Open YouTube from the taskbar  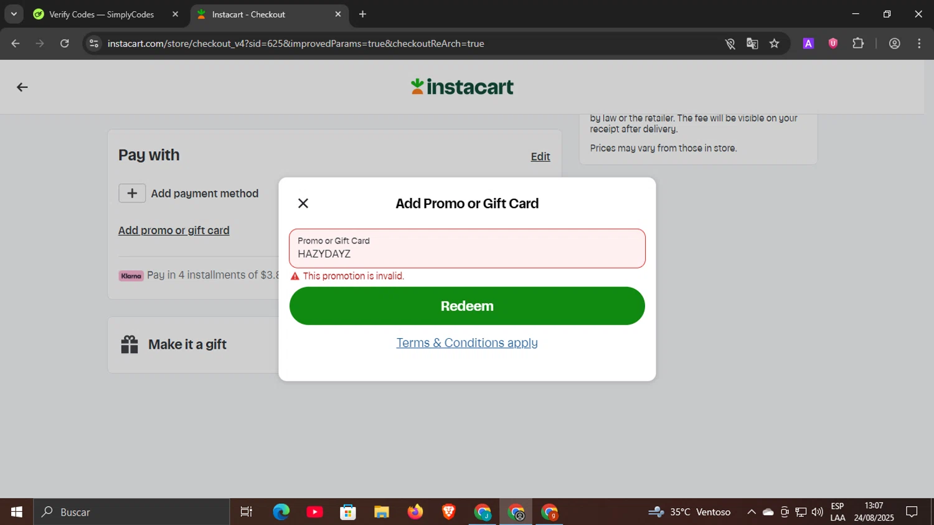coord(314,512)
